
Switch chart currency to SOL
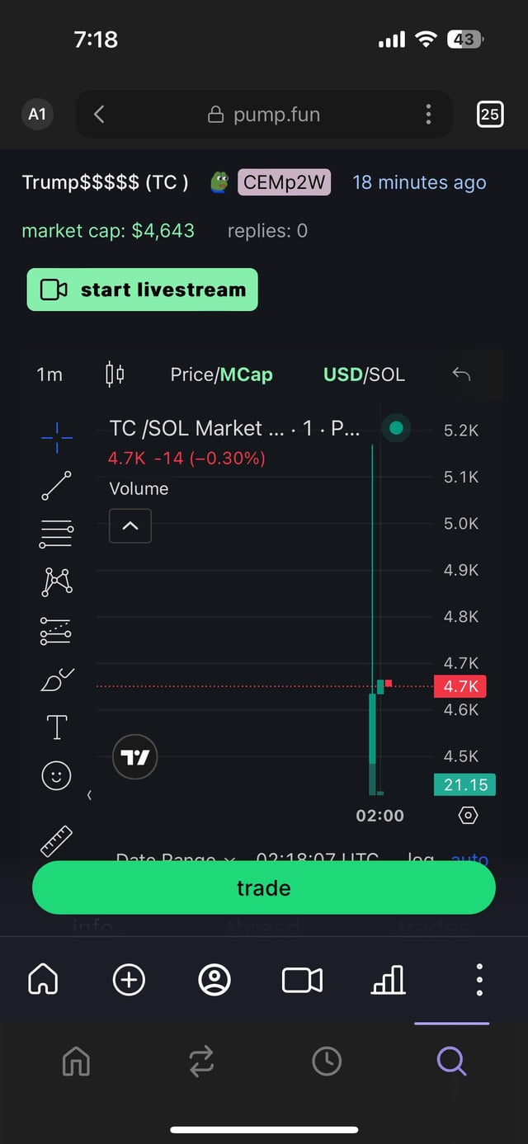[x=387, y=374]
